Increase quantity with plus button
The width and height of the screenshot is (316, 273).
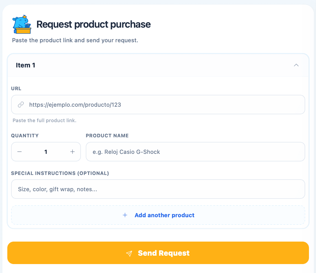click(72, 152)
